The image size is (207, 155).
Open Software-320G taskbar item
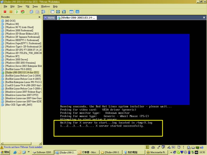(x=43, y=152)
